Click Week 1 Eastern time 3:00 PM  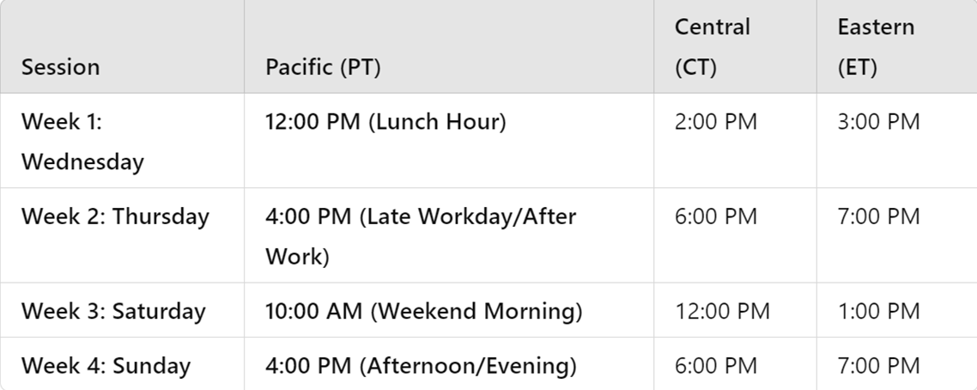pos(878,122)
